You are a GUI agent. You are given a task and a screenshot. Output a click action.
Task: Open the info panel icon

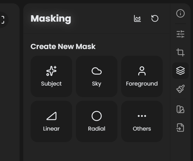[x=180, y=13]
